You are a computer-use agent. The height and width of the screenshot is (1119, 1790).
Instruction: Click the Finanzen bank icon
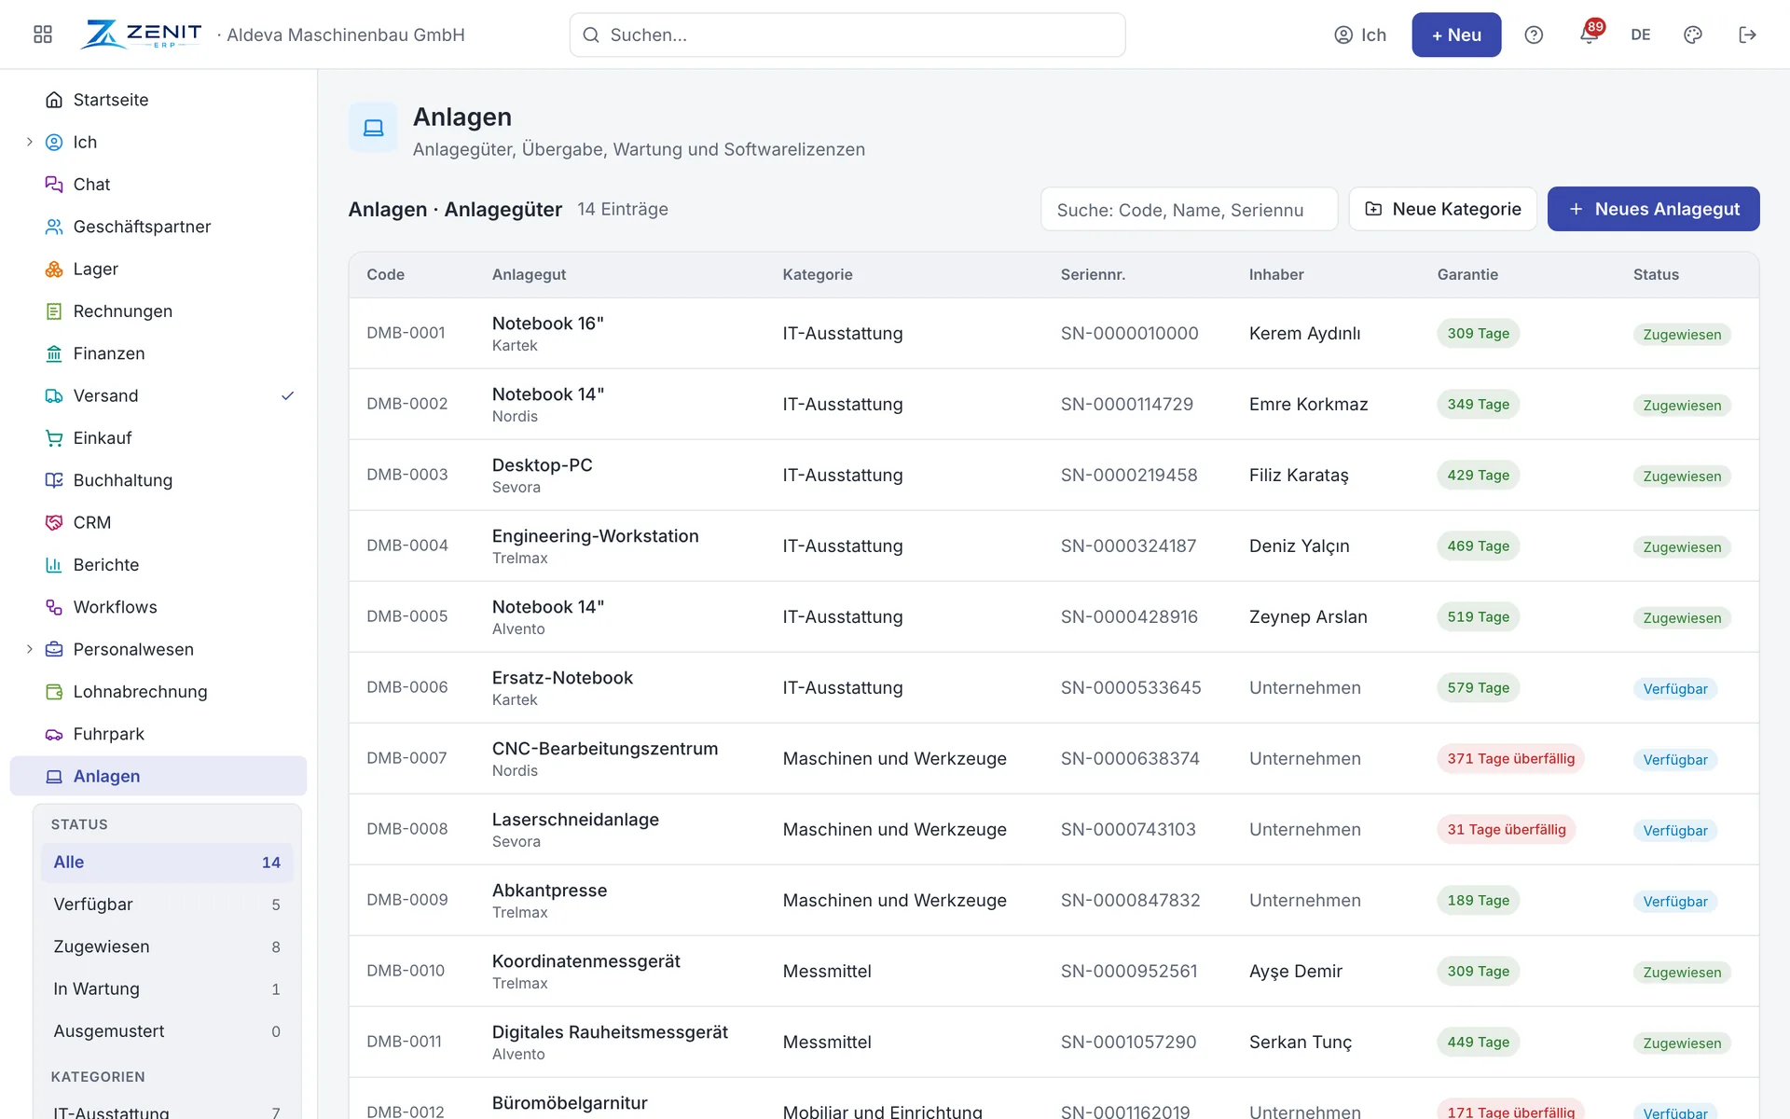[x=54, y=353]
